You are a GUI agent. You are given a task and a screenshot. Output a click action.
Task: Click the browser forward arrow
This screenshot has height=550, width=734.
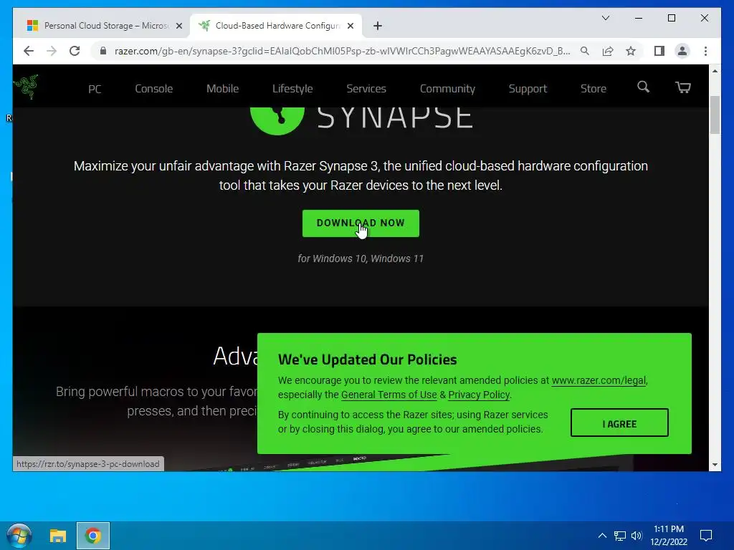[x=52, y=51]
